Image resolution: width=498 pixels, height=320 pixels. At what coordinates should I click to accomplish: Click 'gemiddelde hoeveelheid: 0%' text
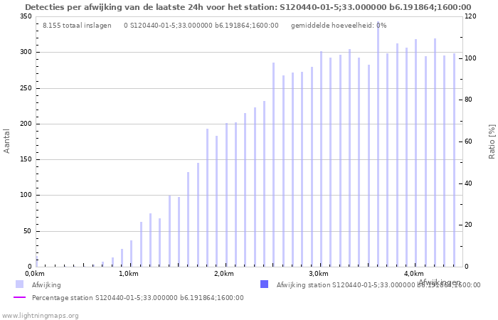[339, 26]
